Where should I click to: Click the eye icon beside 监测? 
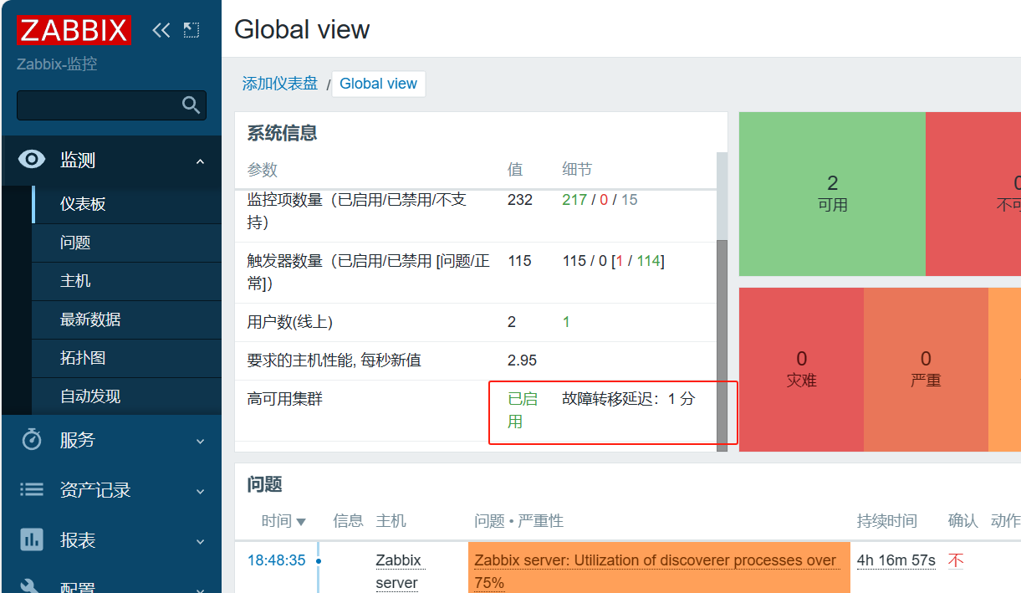click(32, 160)
